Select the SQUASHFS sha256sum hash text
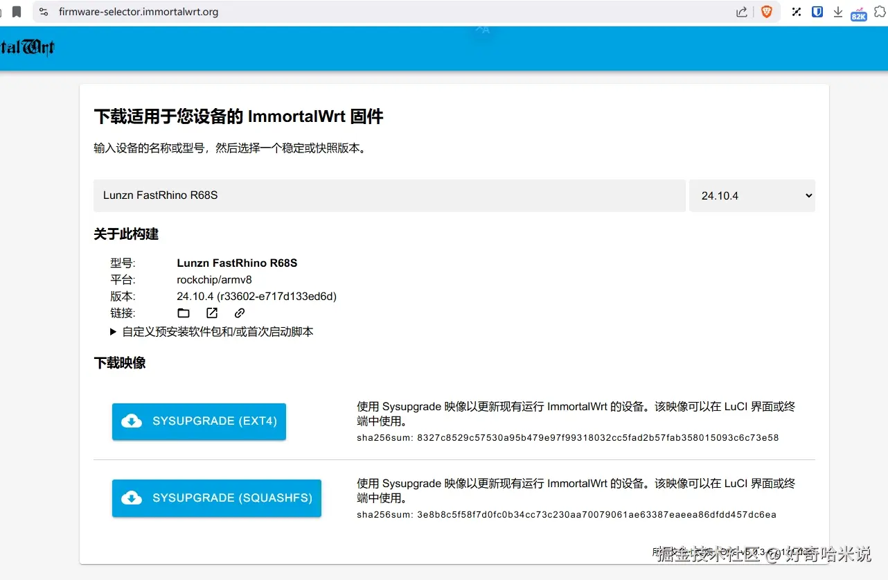 tap(596, 515)
